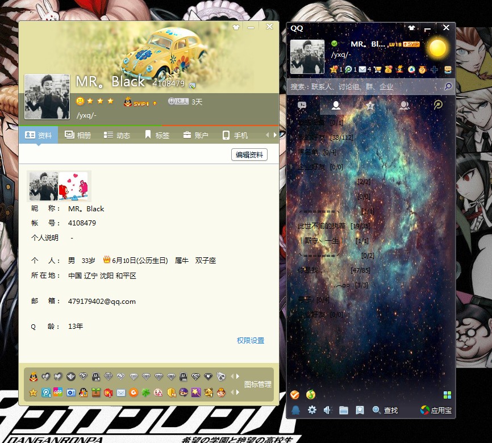Click large avatar in profile header
Screen dimensions: 492x443
click(x=47, y=97)
